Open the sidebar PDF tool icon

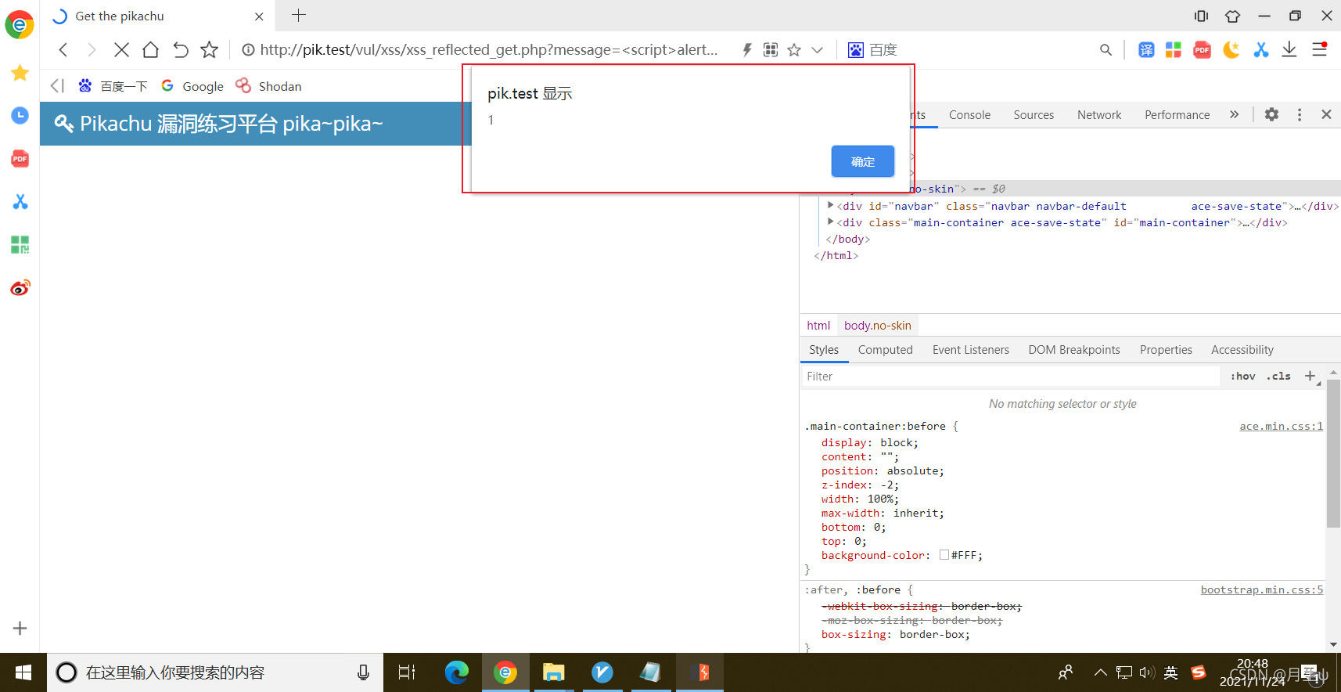(20, 159)
